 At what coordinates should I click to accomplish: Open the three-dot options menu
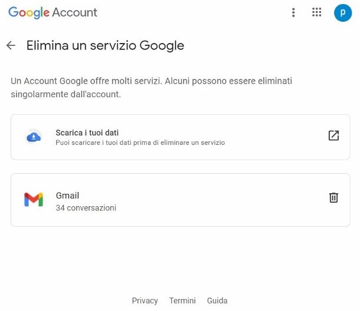(x=293, y=12)
